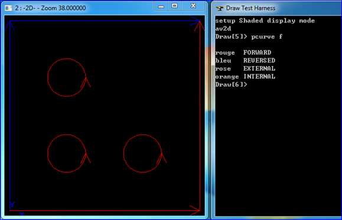
Task: Click the red right edge line in viewer
Action: point(200,116)
